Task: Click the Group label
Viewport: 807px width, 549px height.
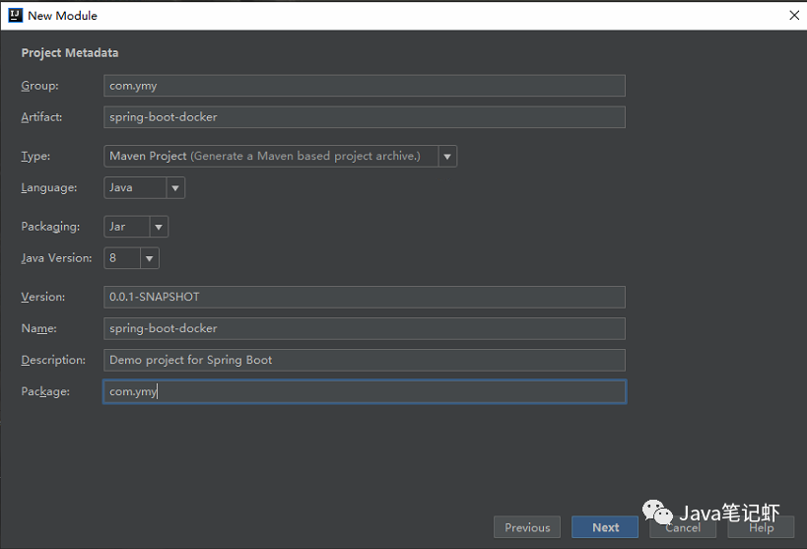Action: [39, 86]
